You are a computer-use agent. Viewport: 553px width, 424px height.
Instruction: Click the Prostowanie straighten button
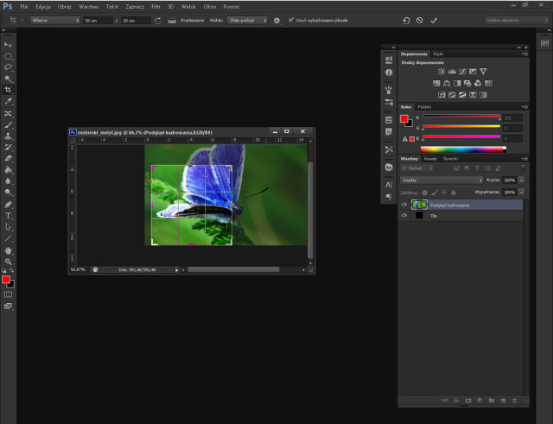pyautogui.click(x=188, y=21)
